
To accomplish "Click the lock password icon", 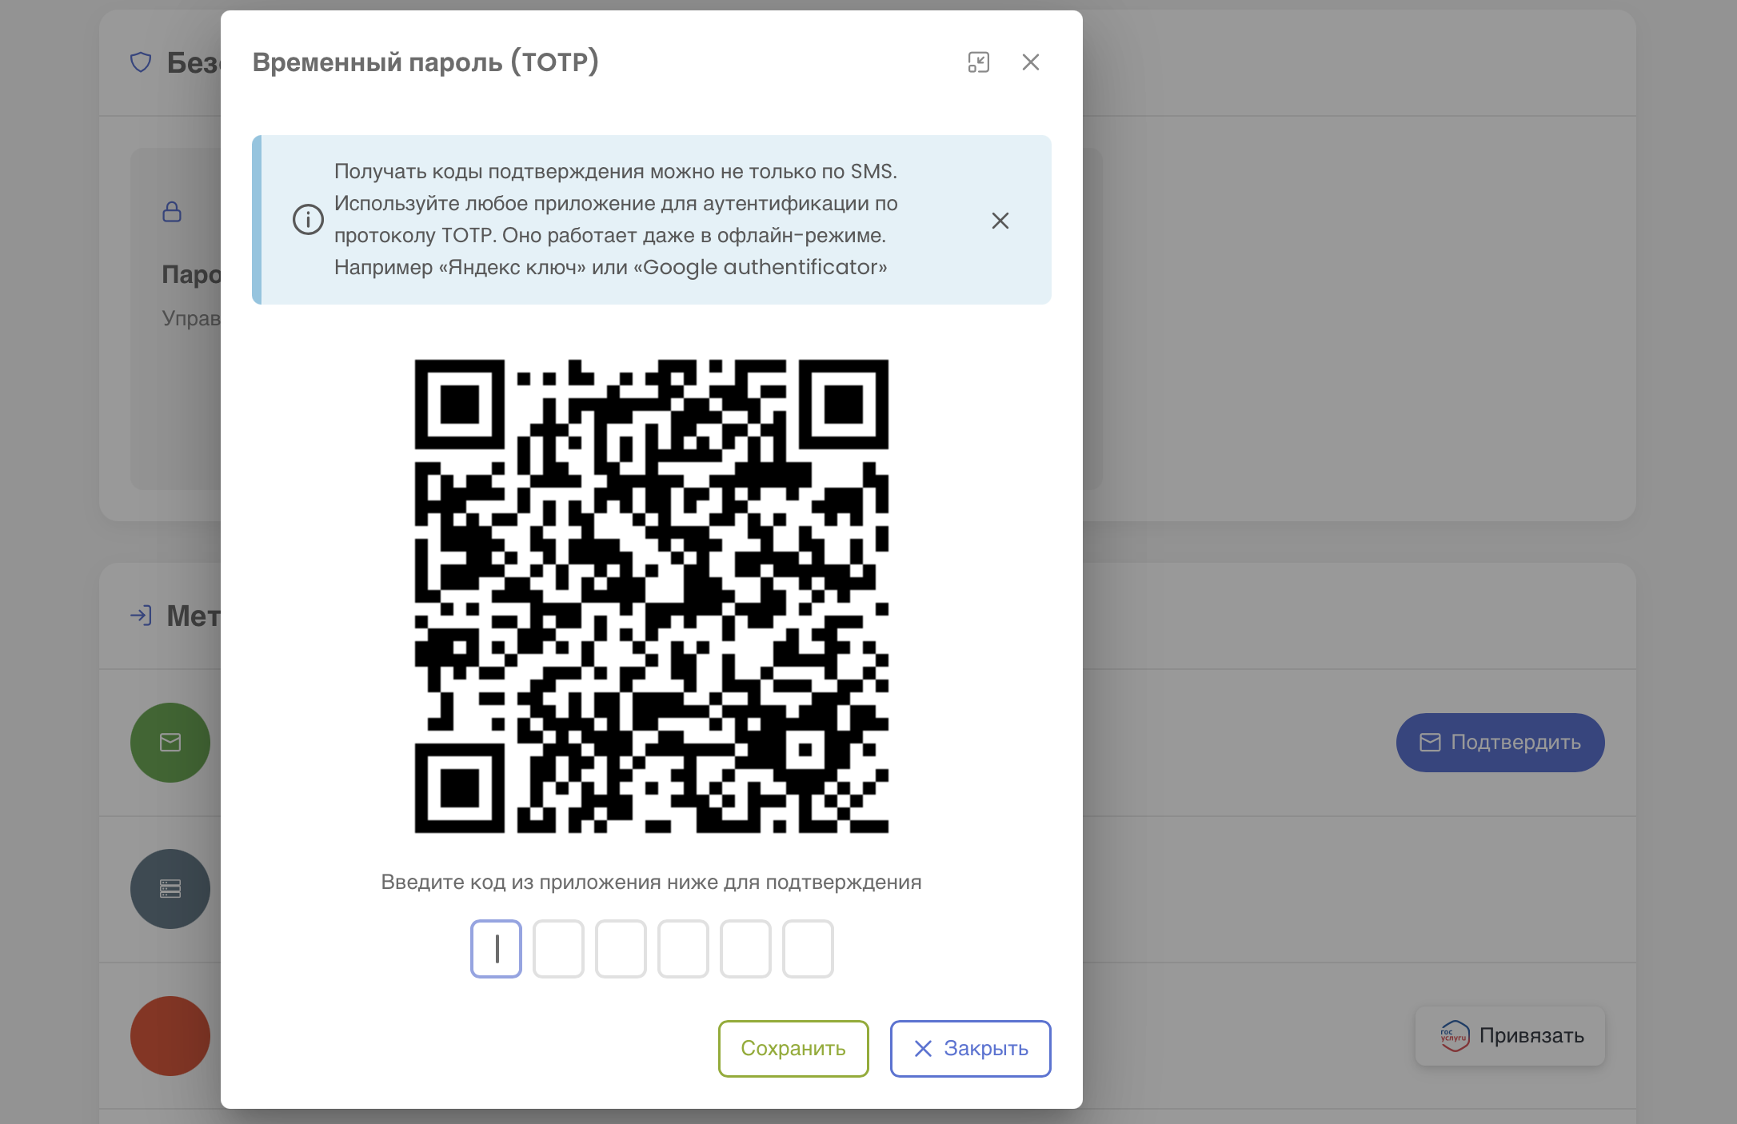I will (172, 212).
